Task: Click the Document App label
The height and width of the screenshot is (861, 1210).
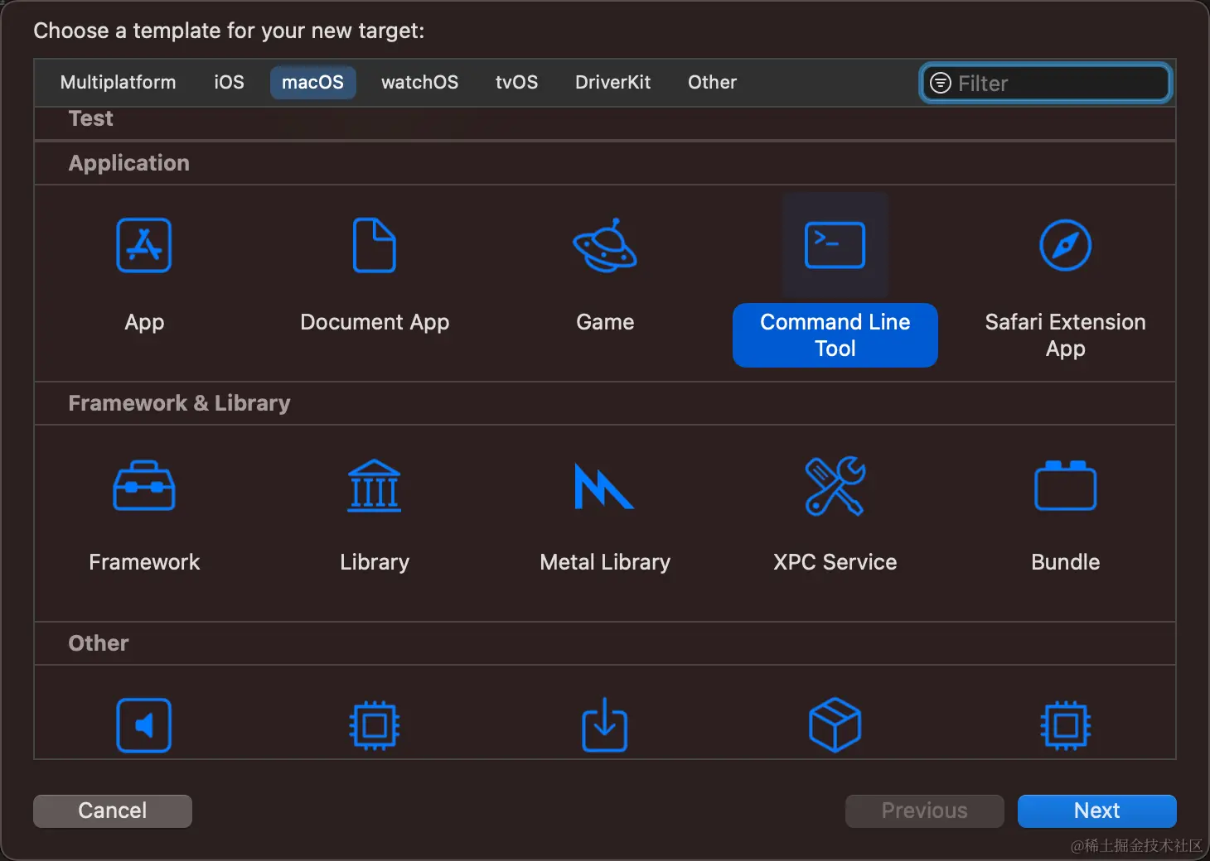Action: (375, 322)
